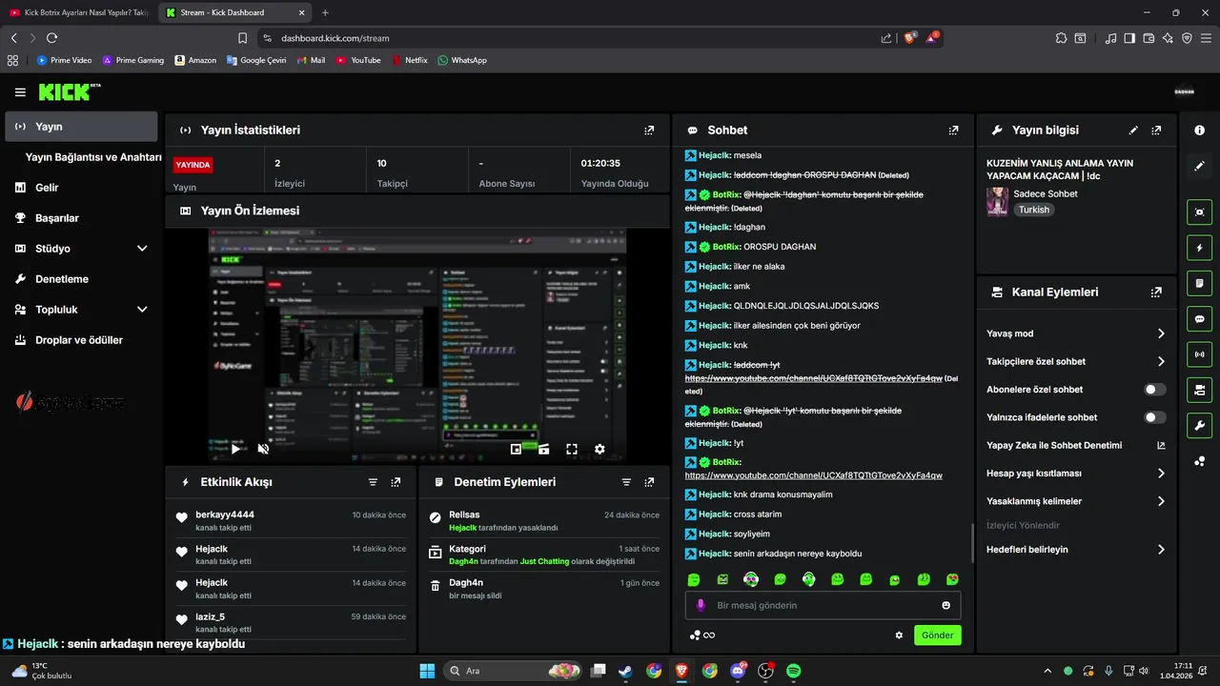Play the stream preview video
Screen dimensions: 1220x686
tap(236, 449)
